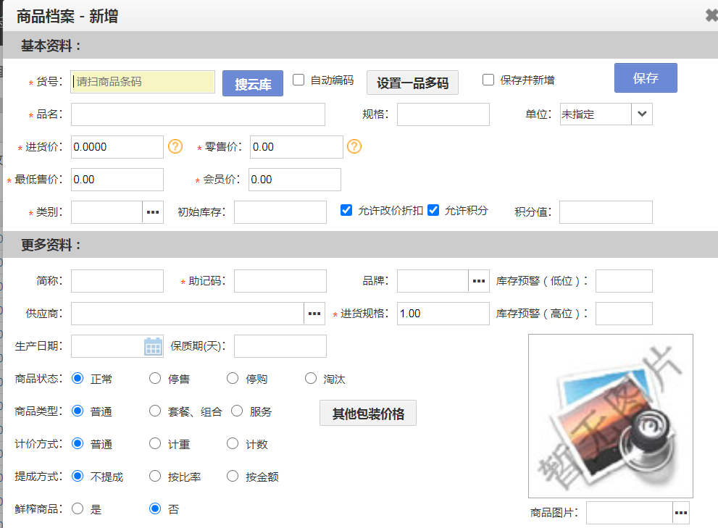Set 商品状态 to 停售
This screenshot has width=718, height=528.
pos(154,377)
